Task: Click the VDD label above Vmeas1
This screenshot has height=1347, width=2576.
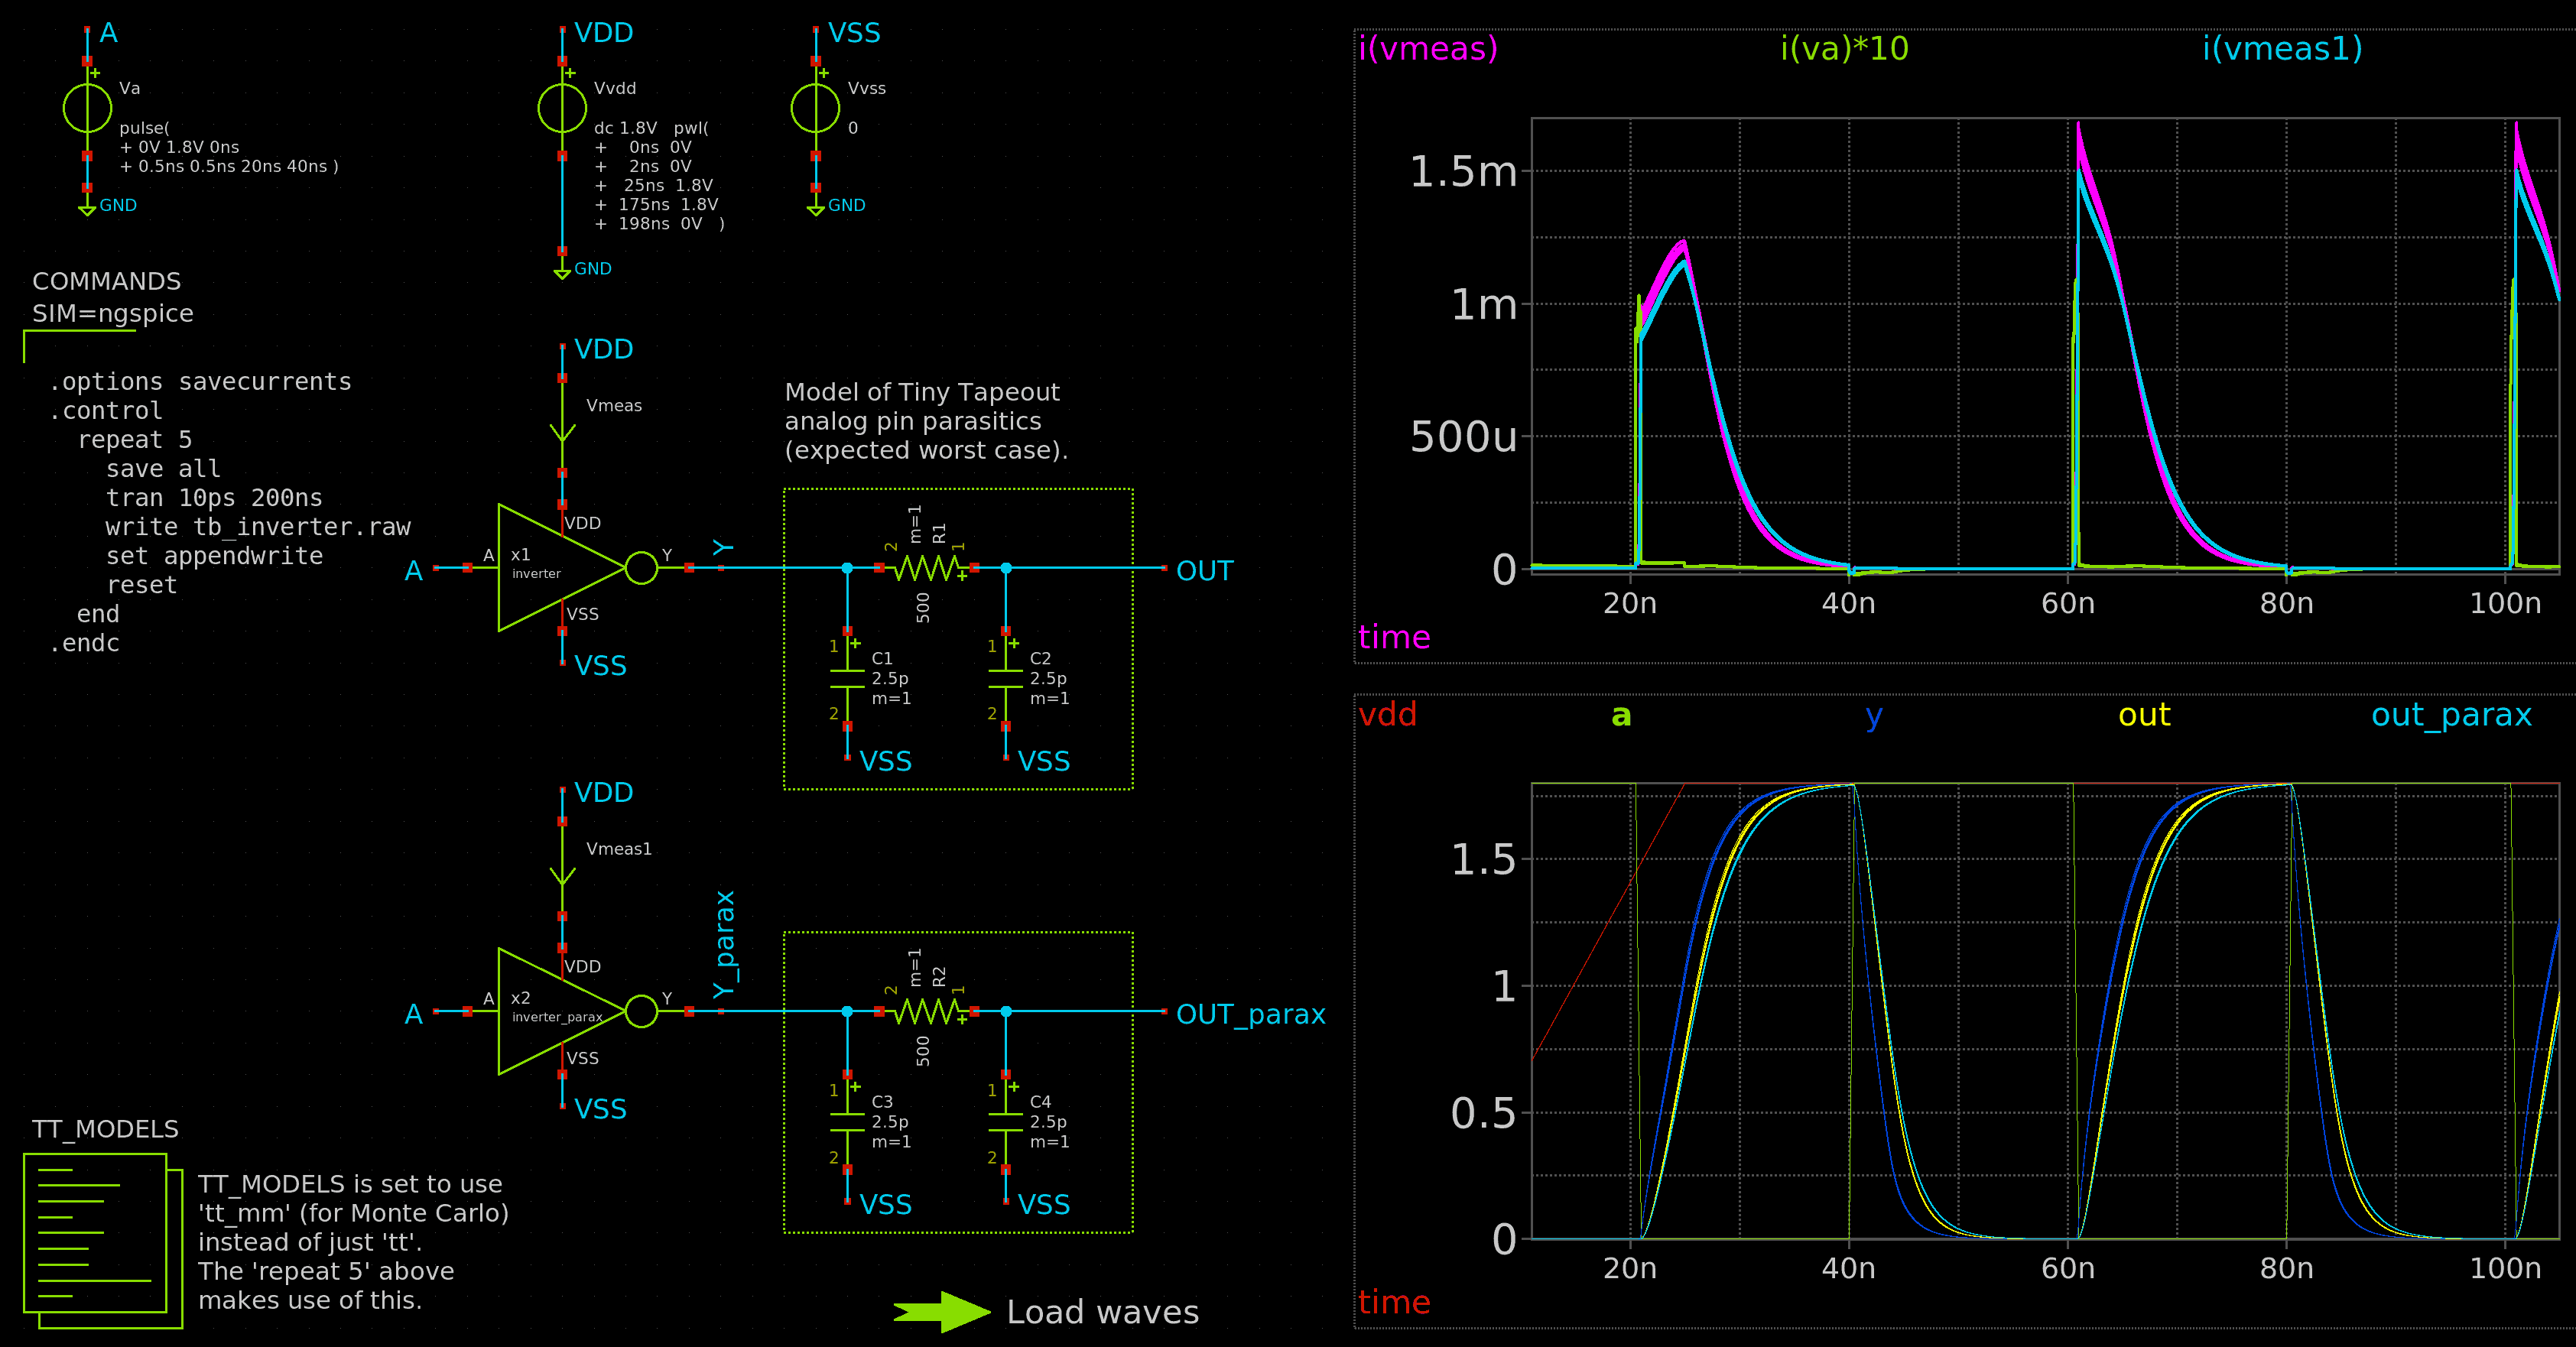Action: tap(603, 793)
